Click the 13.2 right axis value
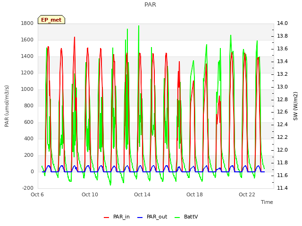302x226 pixels. point(282,74)
